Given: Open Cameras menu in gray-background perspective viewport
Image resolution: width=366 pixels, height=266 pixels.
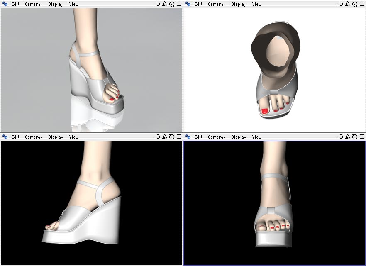Looking at the screenshot, I should pyautogui.click(x=33, y=4).
